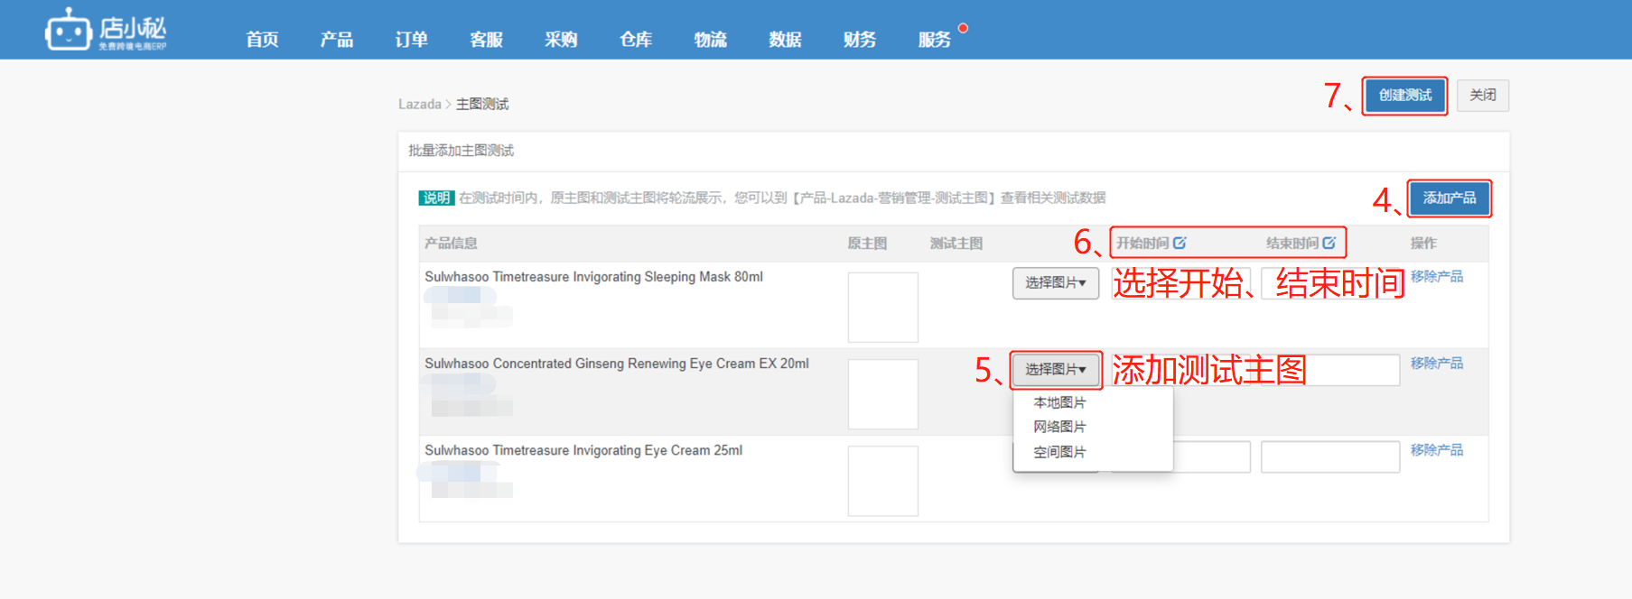Open the 订单 navigation menu
This screenshot has width=1632, height=599.
[411, 39]
